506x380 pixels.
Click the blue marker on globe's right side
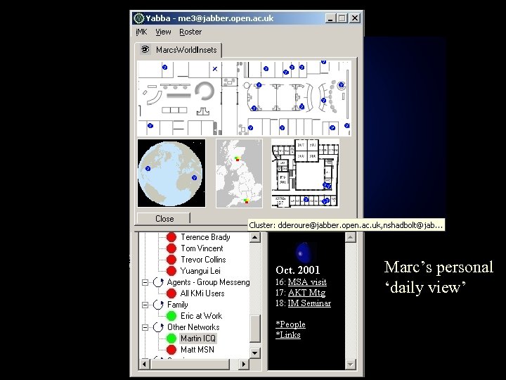194,178
